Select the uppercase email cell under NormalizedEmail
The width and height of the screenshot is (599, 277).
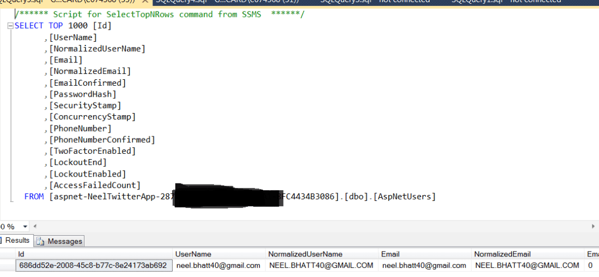[x=527, y=266]
